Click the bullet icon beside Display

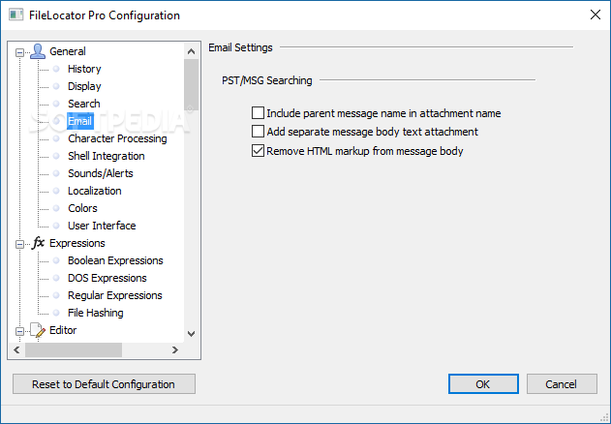(x=56, y=86)
